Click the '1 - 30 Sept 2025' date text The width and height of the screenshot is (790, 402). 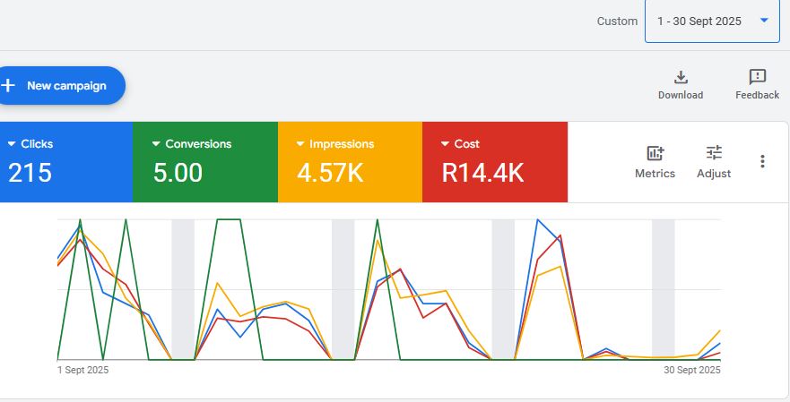(x=699, y=21)
